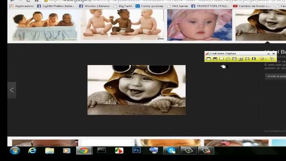Choose Capture Fixed Region tool

247,59
